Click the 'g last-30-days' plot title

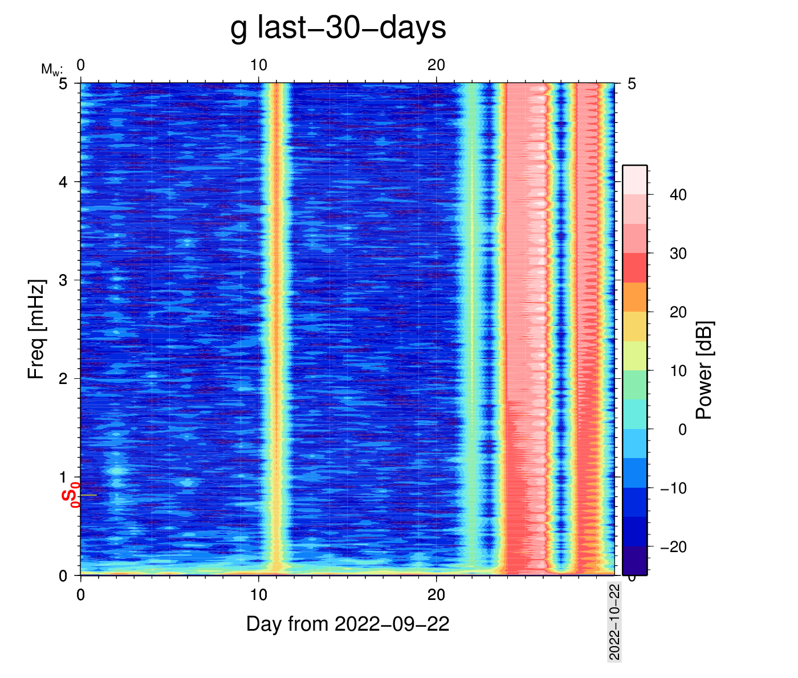click(x=338, y=27)
